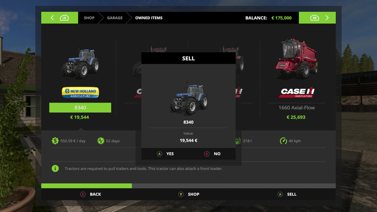Click the SHOP button at bottom

click(x=189, y=194)
